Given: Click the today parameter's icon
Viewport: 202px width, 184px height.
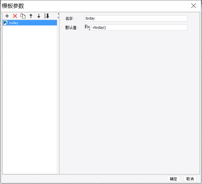Looking at the screenshot, I should point(6,23).
